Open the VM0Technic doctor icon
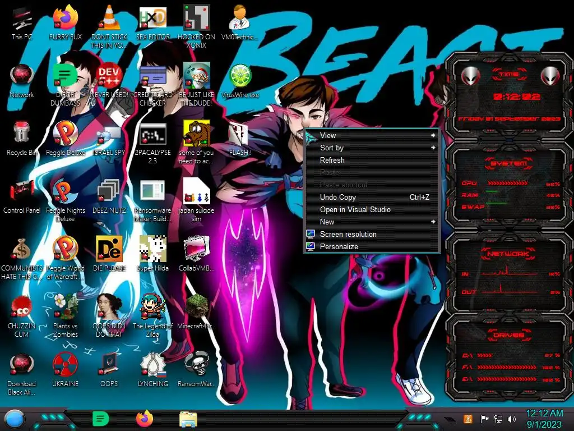Image resolution: width=574 pixels, height=431 pixels. click(240, 22)
